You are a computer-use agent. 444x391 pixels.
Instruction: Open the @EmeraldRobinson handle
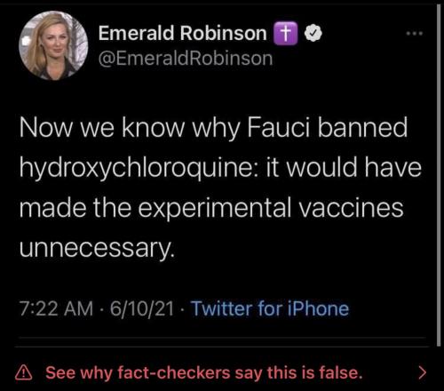click(x=186, y=59)
